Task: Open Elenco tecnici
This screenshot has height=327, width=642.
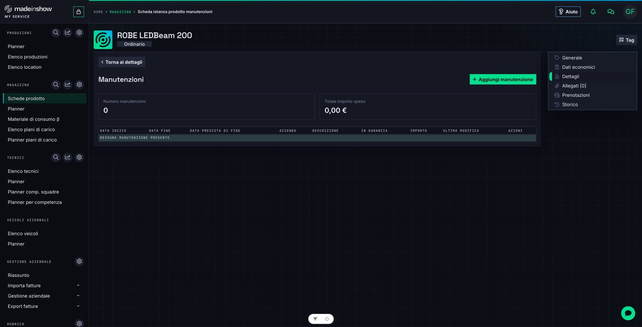Action: [23, 171]
